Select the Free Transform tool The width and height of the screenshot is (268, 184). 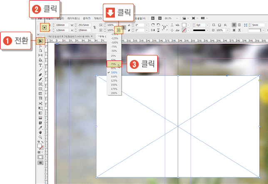pos(40,108)
